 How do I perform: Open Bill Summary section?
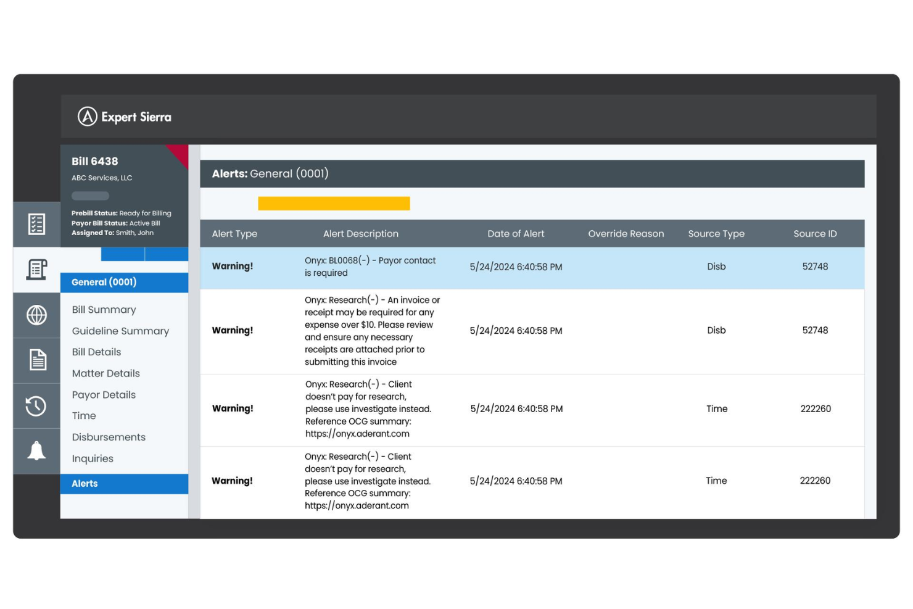pyautogui.click(x=104, y=310)
